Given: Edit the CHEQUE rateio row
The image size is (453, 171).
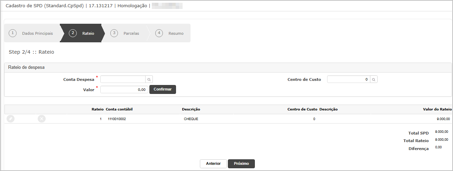Looking at the screenshot, I should coord(11,119).
